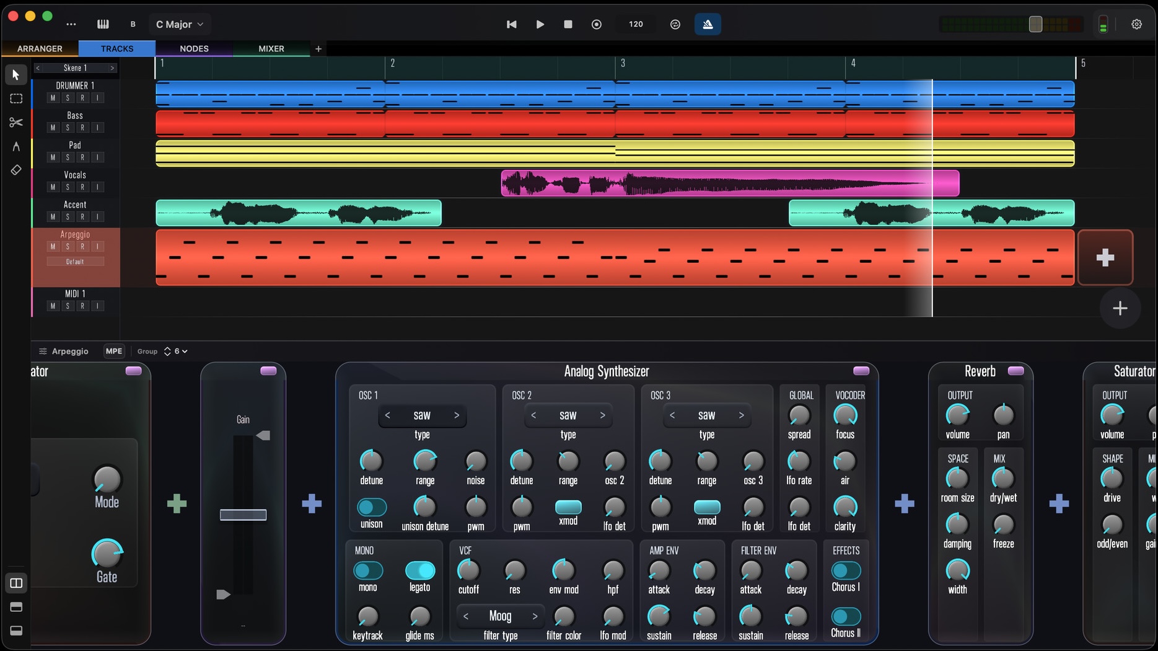Select the draw pen tool
Screen dimensions: 1158x651
coord(16,146)
